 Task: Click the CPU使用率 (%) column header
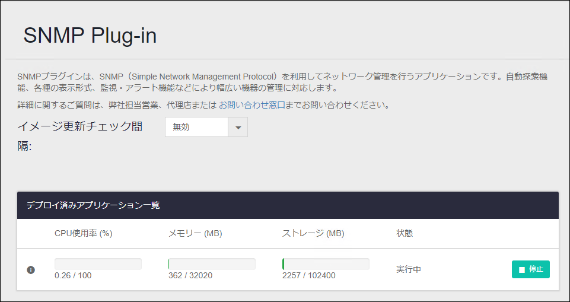(x=83, y=234)
